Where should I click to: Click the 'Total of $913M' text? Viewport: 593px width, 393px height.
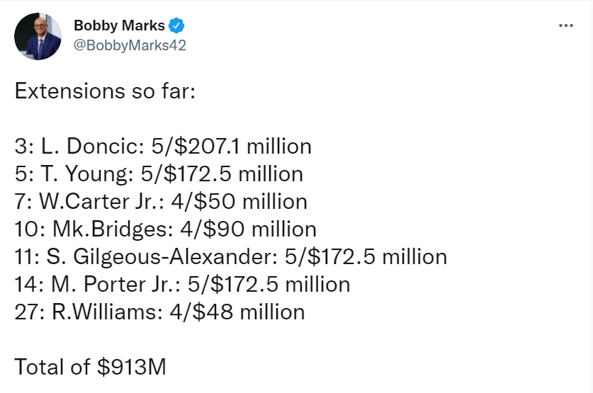tap(89, 368)
